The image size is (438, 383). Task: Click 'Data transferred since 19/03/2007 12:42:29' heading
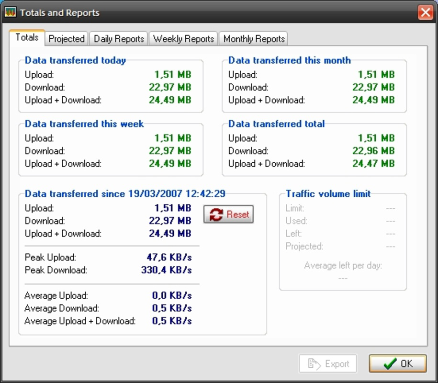(125, 193)
